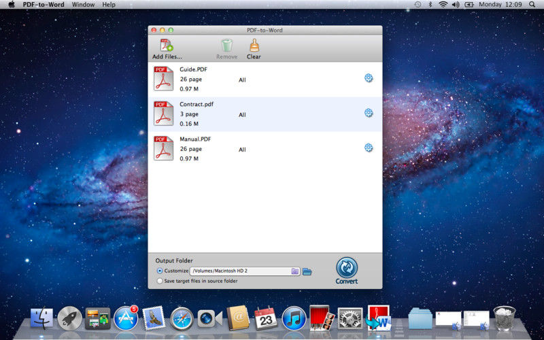This screenshot has height=340, width=544.
Task: Open settings gear for Manual.PDF
Action: point(369,148)
